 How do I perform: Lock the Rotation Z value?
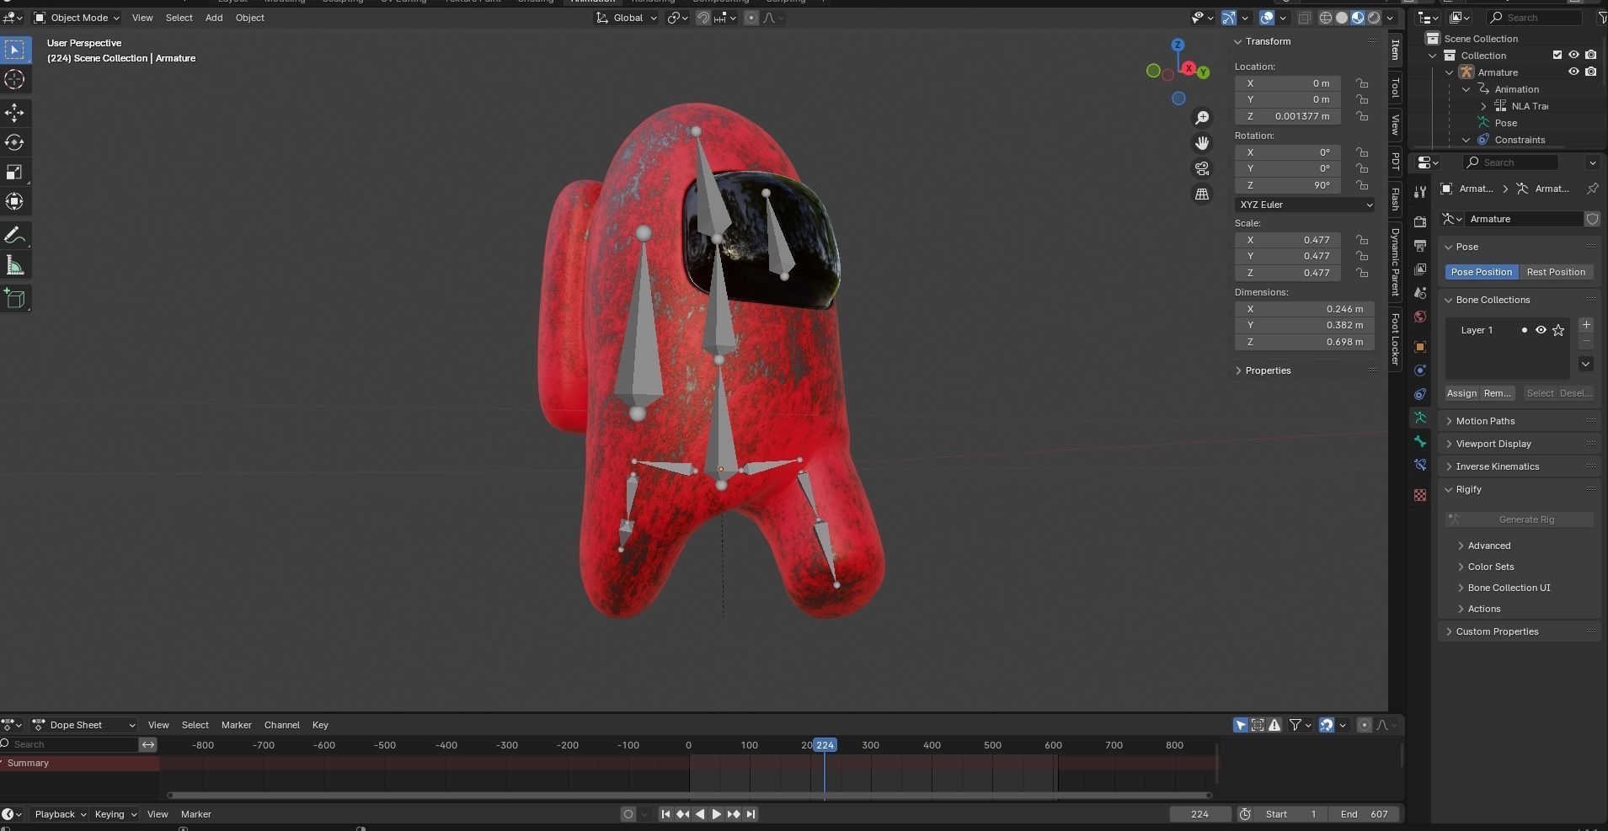[x=1361, y=185]
